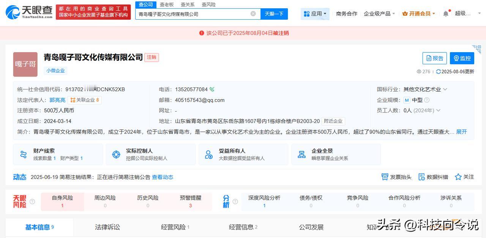The image size is (486, 238).
Task: Open the 实际控制人 card
Action: tap(151, 154)
